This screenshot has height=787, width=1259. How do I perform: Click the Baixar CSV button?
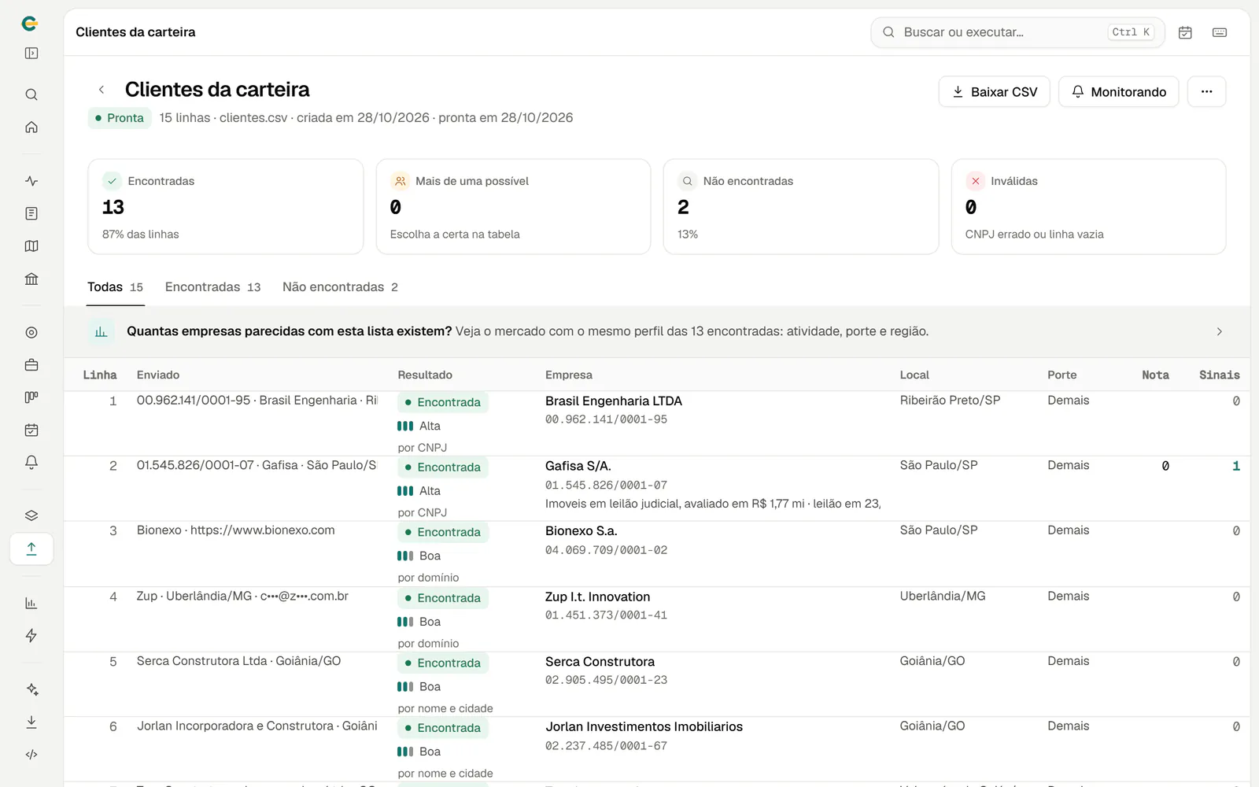tap(995, 92)
